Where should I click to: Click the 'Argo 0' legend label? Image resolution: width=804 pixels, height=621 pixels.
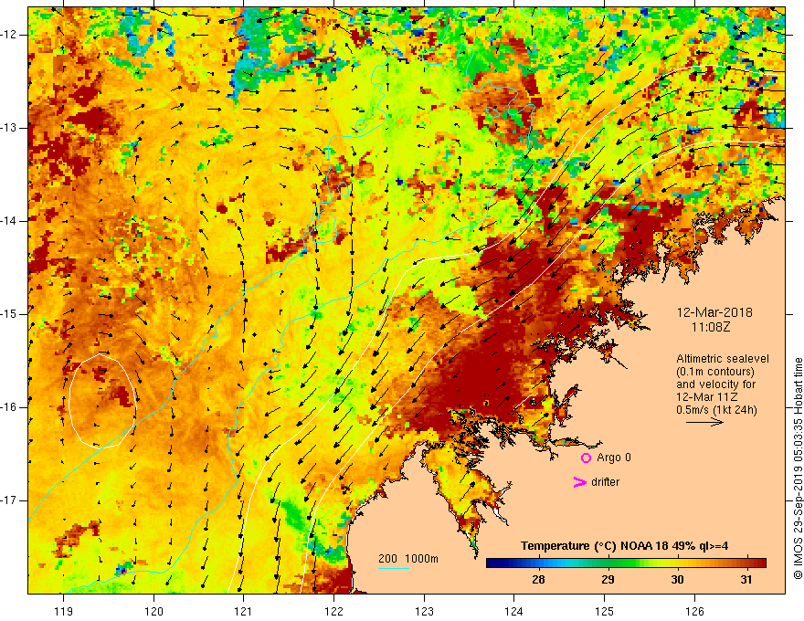point(614,458)
